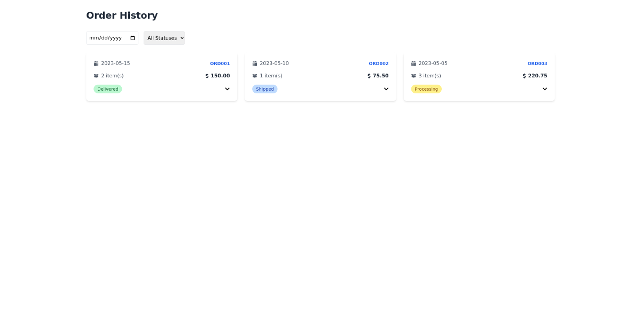Open the date picker calendar icon
Viewport: 641px width, 336px height.
[x=132, y=37]
